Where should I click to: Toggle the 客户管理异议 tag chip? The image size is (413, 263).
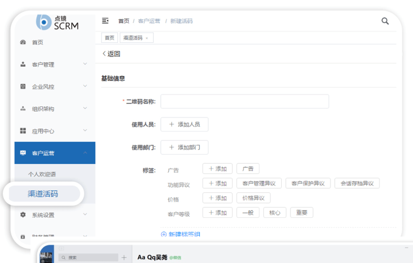(259, 184)
